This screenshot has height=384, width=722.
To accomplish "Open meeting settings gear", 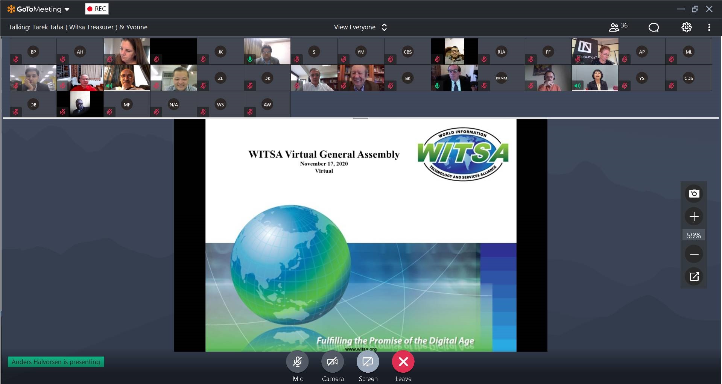I will pos(686,27).
